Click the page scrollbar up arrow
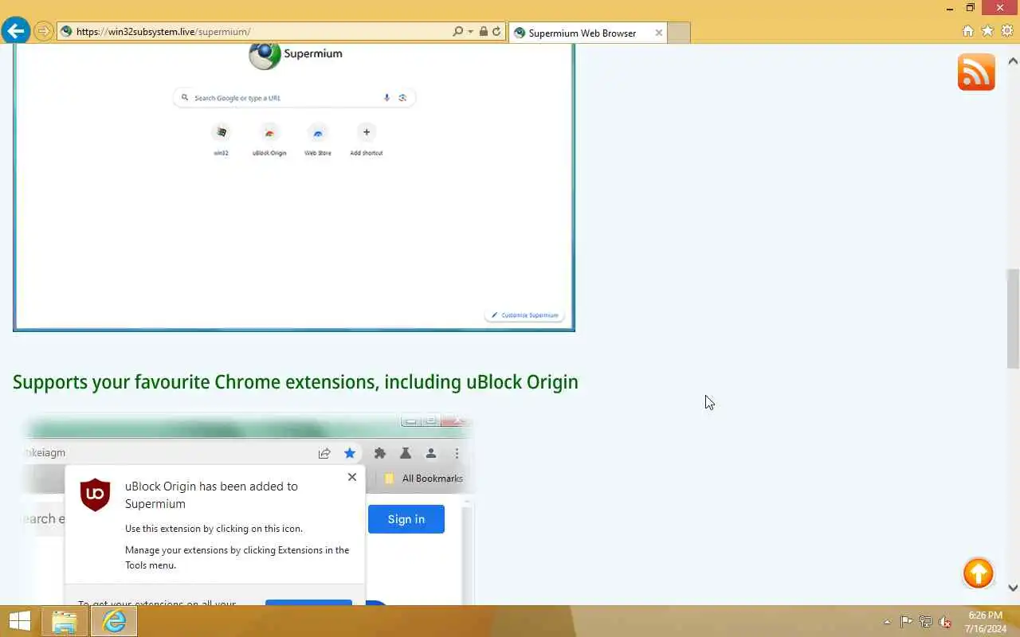The height and width of the screenshot is (637, 1020). tap(1013, 61)
